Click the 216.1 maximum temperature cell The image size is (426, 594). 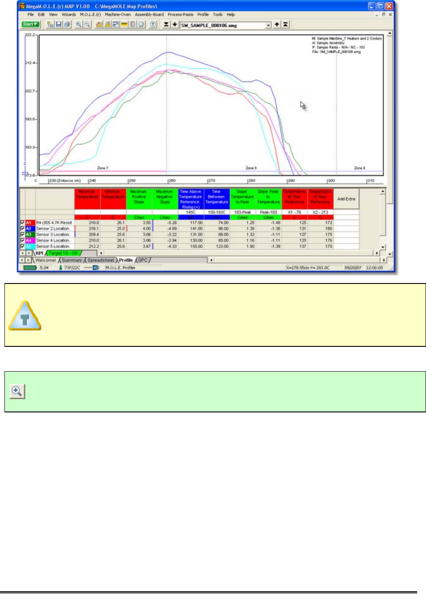pos(88,229)
